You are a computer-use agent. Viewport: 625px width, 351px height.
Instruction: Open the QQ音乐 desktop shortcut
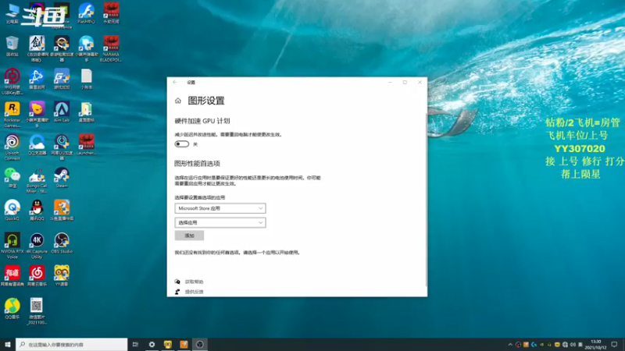(x=12, y=309)
